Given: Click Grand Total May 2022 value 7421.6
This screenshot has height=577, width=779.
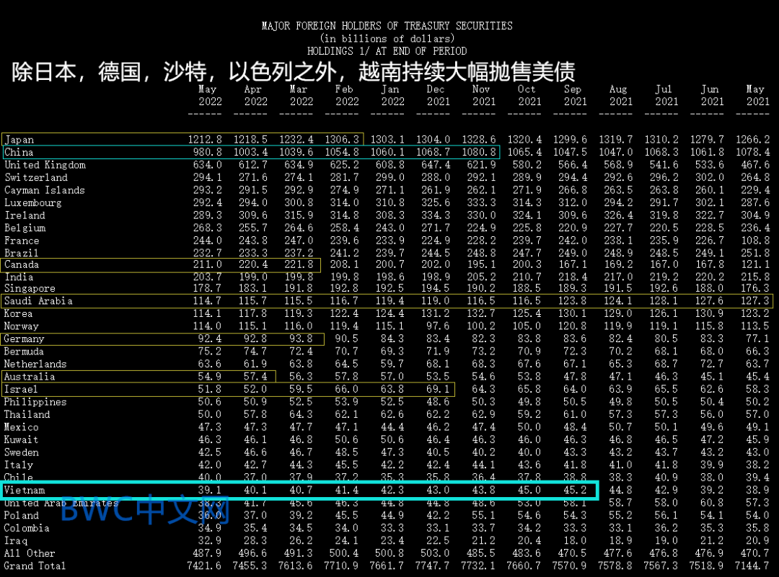Looking at the screenshot, I should 204,565.
